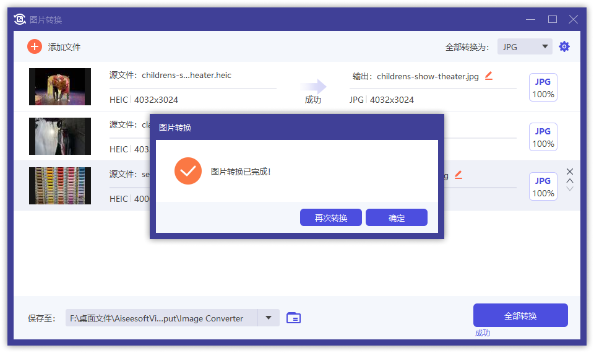
Task: Select the second file's thumbnail
Action: 60,136
